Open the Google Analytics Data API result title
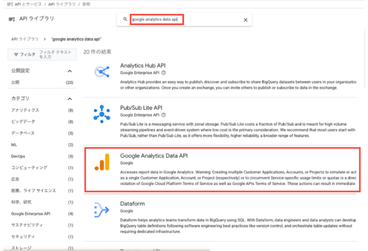Image resolution: width=368 pixels, height=251 pixels. pyautogui.click(x=154, y=156)
